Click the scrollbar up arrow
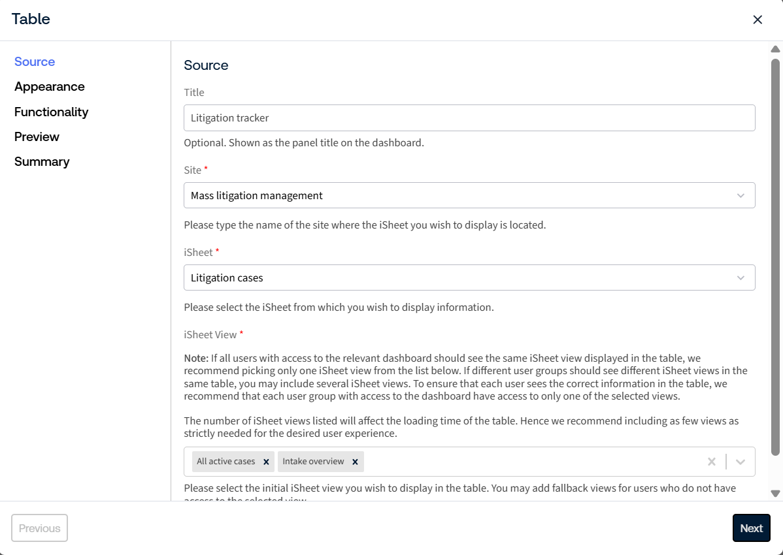 click(775, 49)
